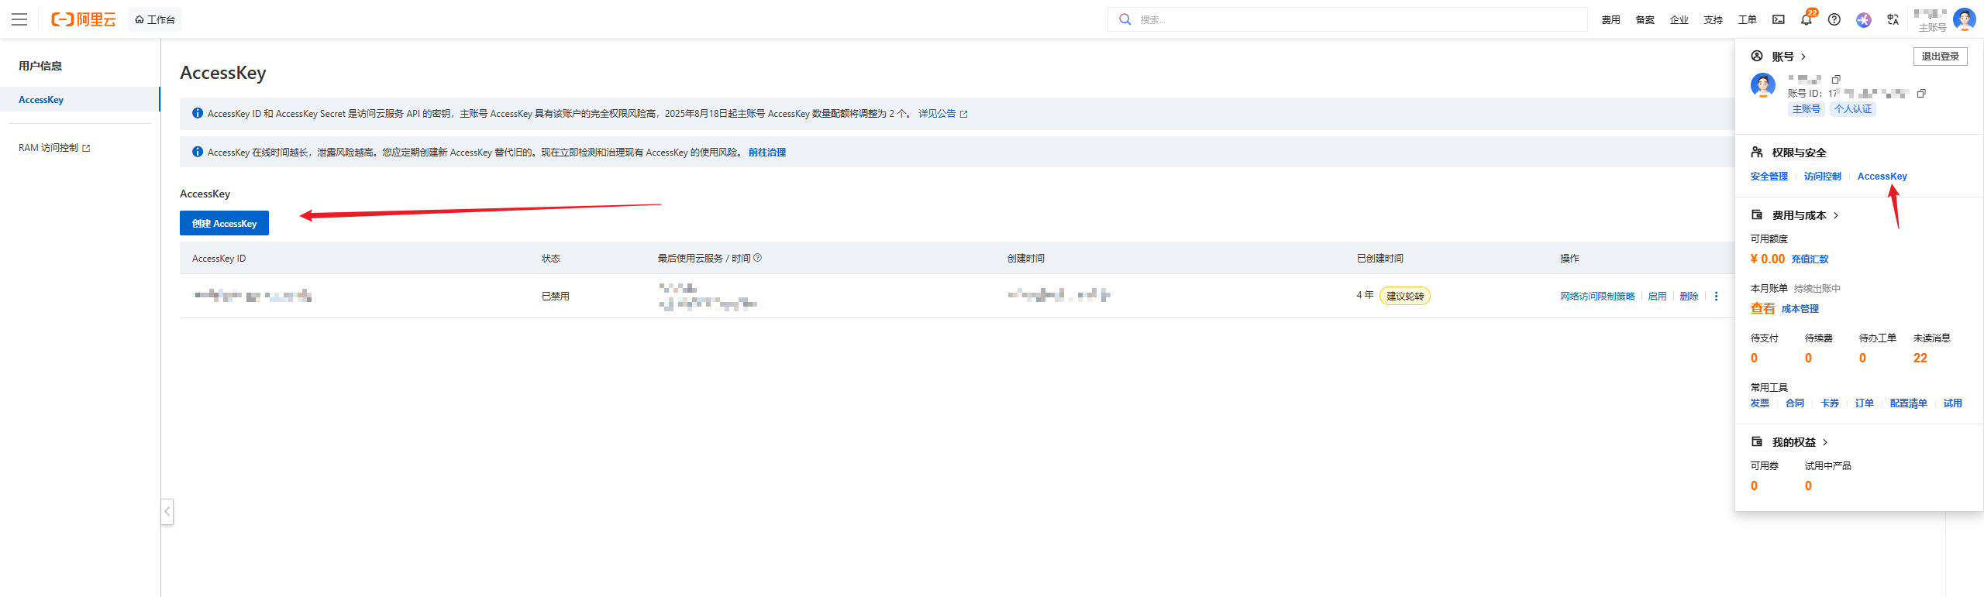Image resolution: width=1984 pixels, height=597 pixels.
Task: Collapse the left sidebar panel
Action: tap(167, 512)
